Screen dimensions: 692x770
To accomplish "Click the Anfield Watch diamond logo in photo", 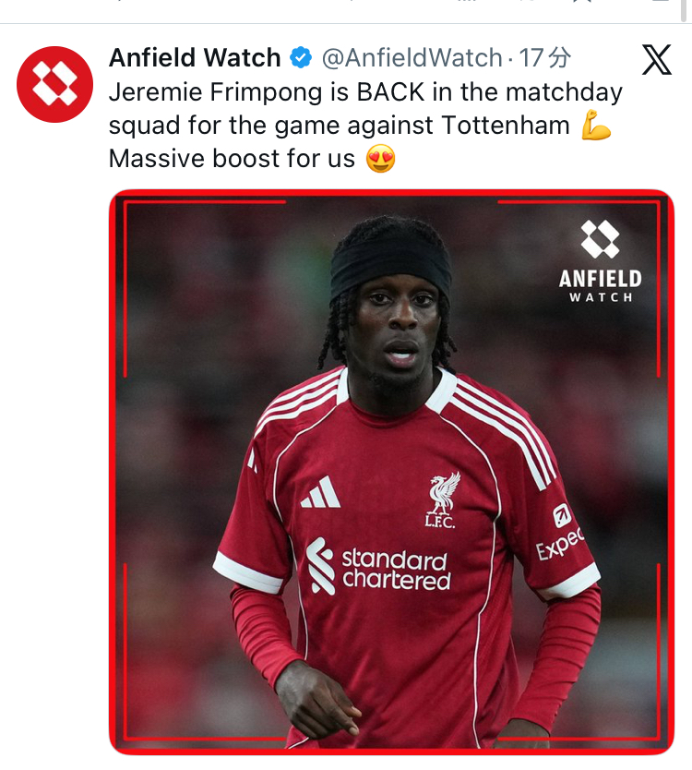I will point(601,238).
